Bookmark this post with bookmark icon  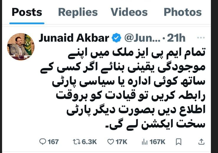179,142
